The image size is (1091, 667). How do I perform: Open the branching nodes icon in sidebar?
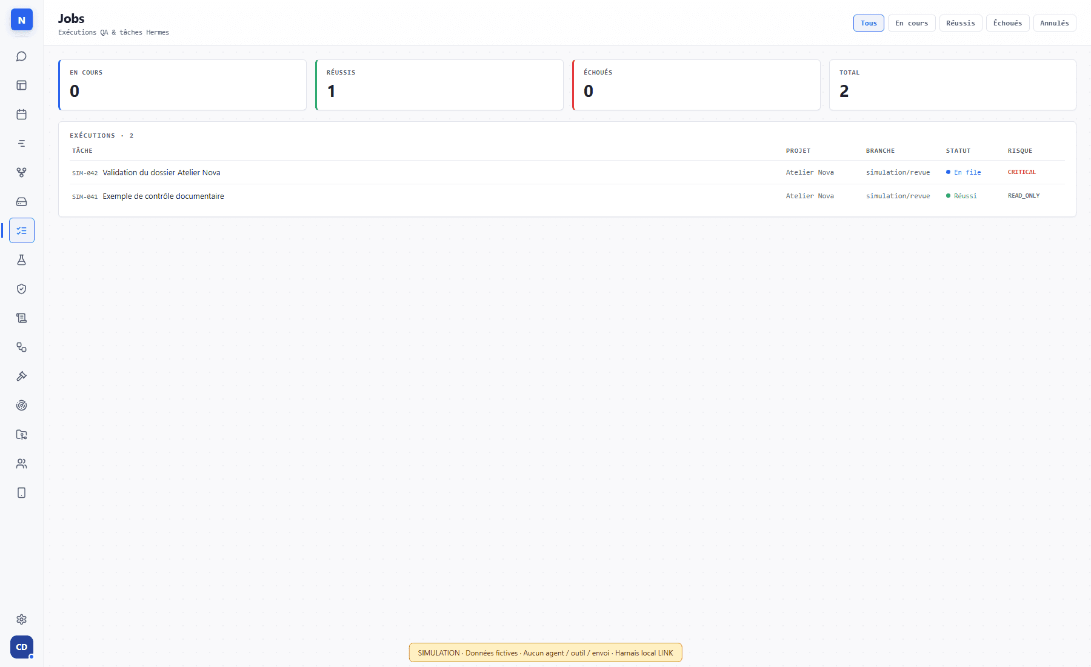[x=21, y=173]
